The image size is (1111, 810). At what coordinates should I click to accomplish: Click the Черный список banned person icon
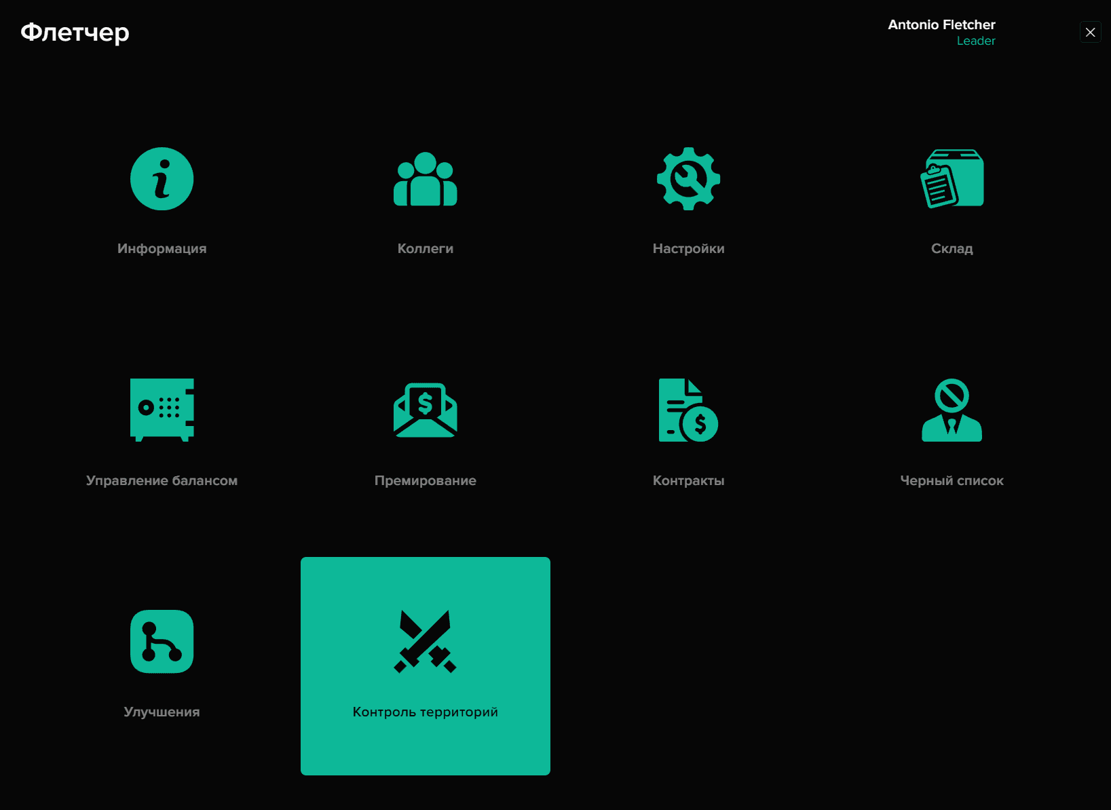point(952,410)
